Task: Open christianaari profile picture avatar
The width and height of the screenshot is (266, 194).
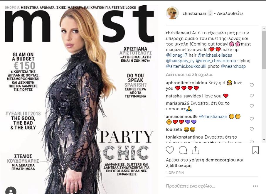Action: 172,13
